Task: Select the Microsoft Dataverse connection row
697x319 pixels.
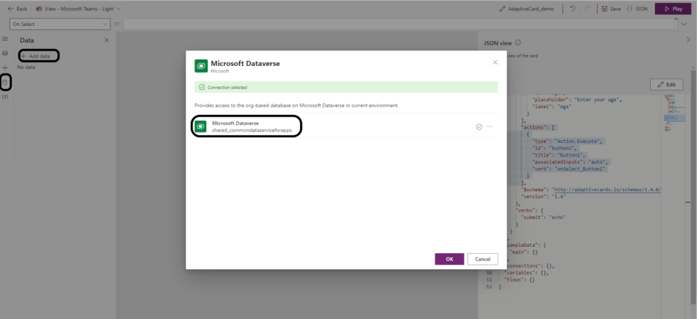Action: coord(246,127)
